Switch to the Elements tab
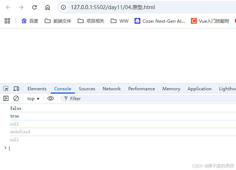 [x=37, y=89]
